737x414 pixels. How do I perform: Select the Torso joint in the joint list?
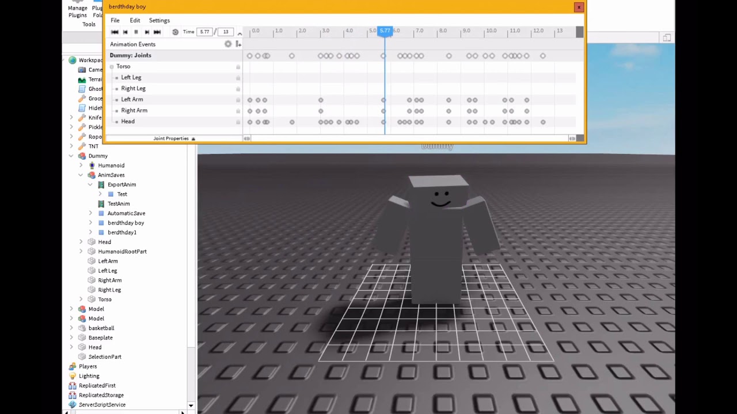coord(123,67)
